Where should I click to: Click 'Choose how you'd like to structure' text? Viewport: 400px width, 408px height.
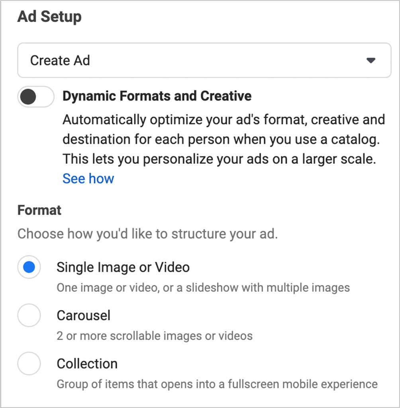click(x=147, y=234)
